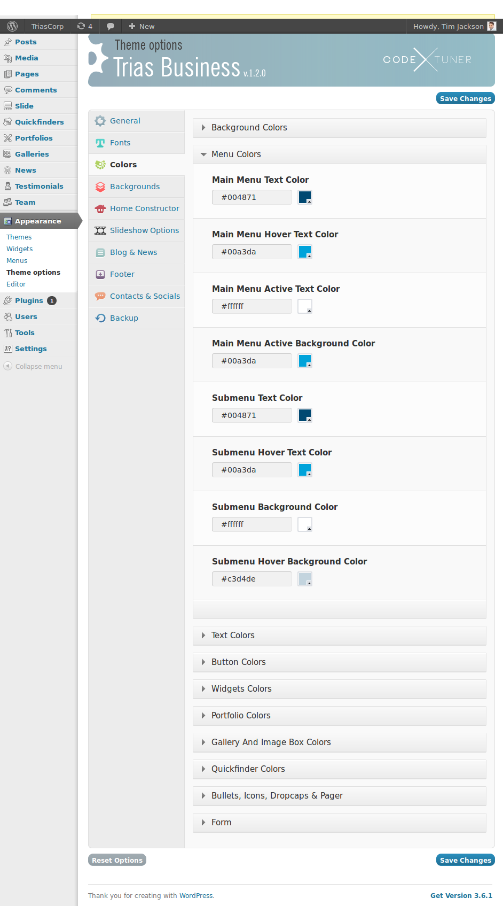This screenshot has height=906, width=503.
Task: Expand the Portfolio Colors section
Action: point(339,716)
